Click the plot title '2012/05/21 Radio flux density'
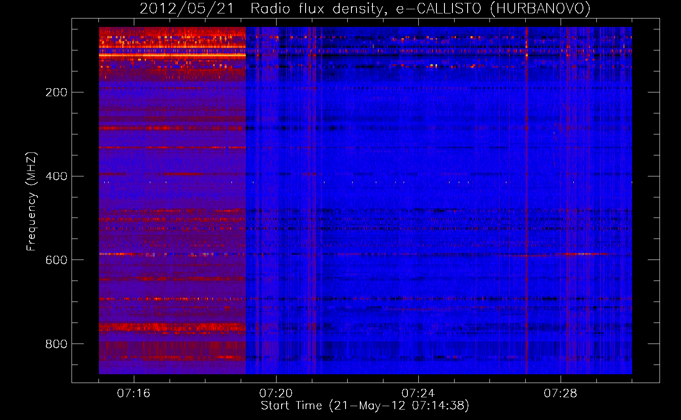The width and height of the screenshot is (681, 420). point(261,9)
